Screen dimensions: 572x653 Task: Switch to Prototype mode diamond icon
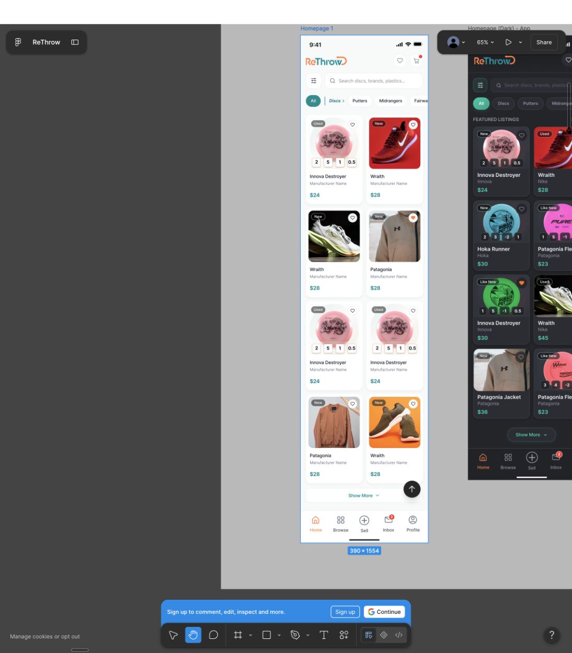384,635
